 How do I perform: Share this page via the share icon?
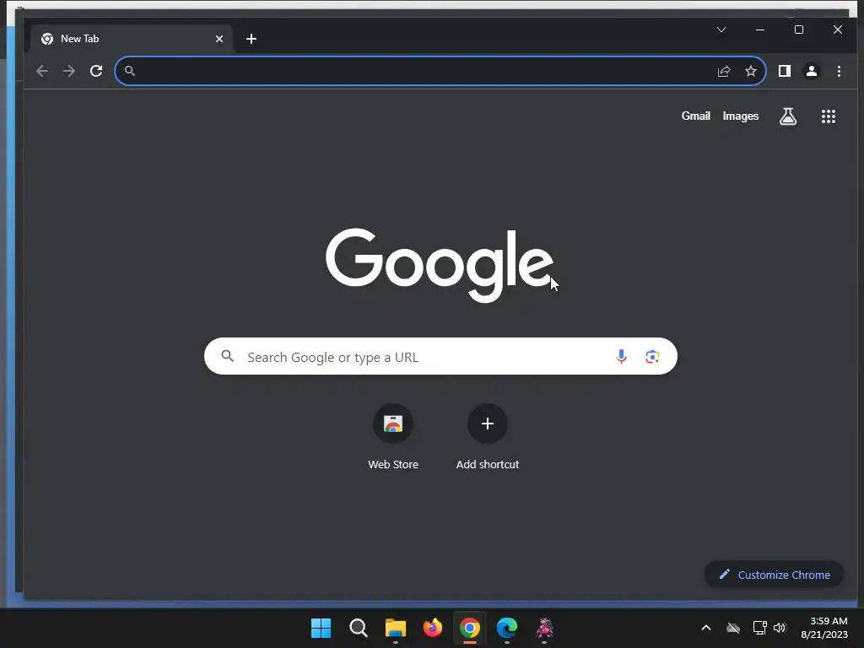723,71
